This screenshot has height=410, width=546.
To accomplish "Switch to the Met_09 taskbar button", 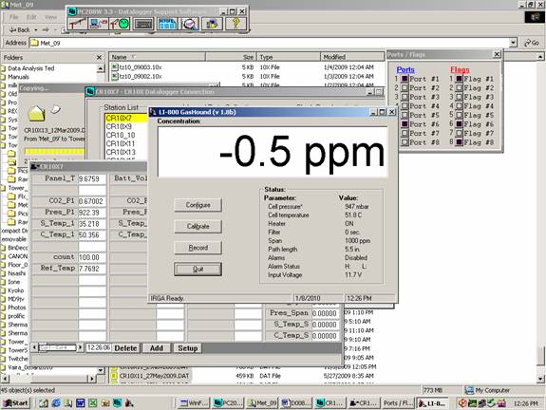I will [262, 403].
